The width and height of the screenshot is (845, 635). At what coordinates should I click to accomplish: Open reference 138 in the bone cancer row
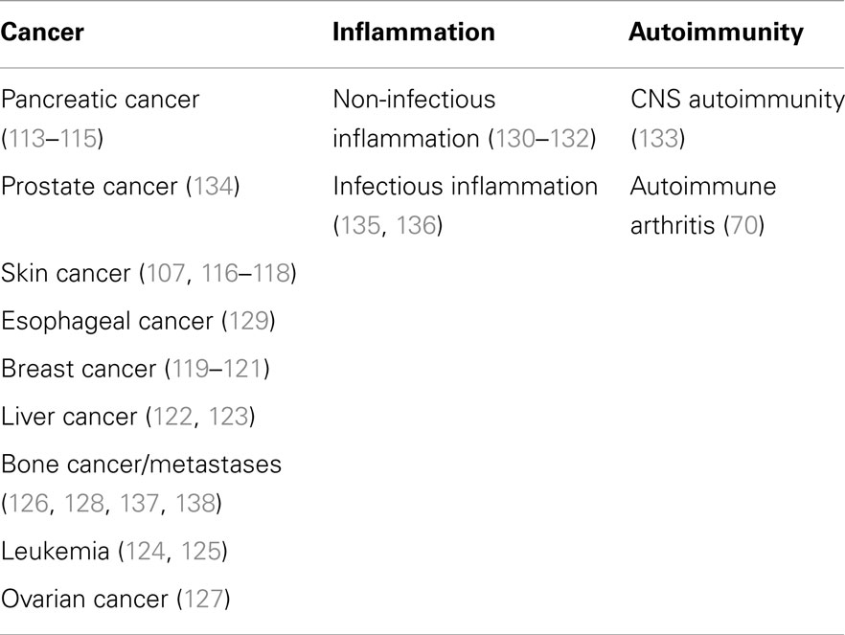coord(195,503)
